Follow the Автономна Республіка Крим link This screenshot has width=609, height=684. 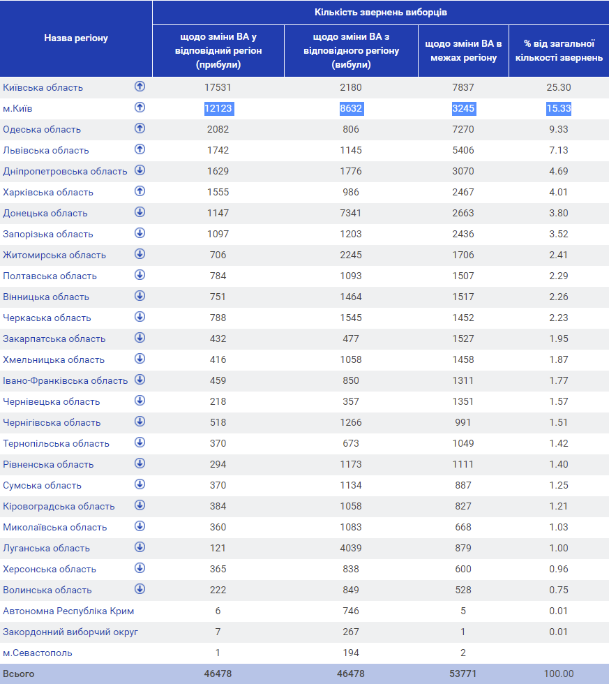point(68,611)
